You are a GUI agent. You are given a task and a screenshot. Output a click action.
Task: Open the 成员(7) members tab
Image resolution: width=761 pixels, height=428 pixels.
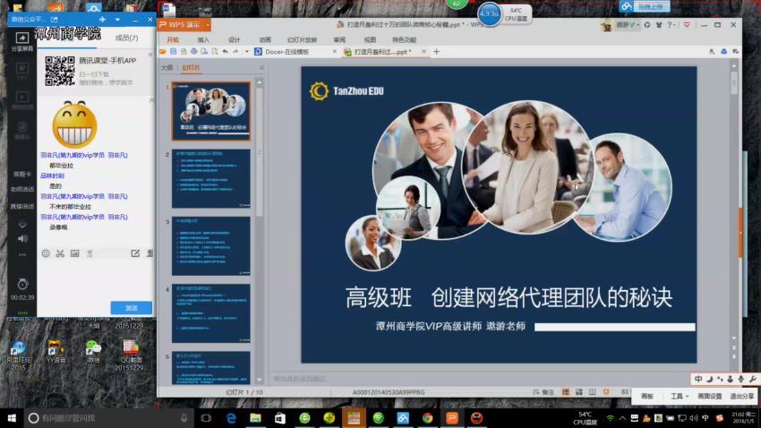pyautogui.click(x=126, y=38)
